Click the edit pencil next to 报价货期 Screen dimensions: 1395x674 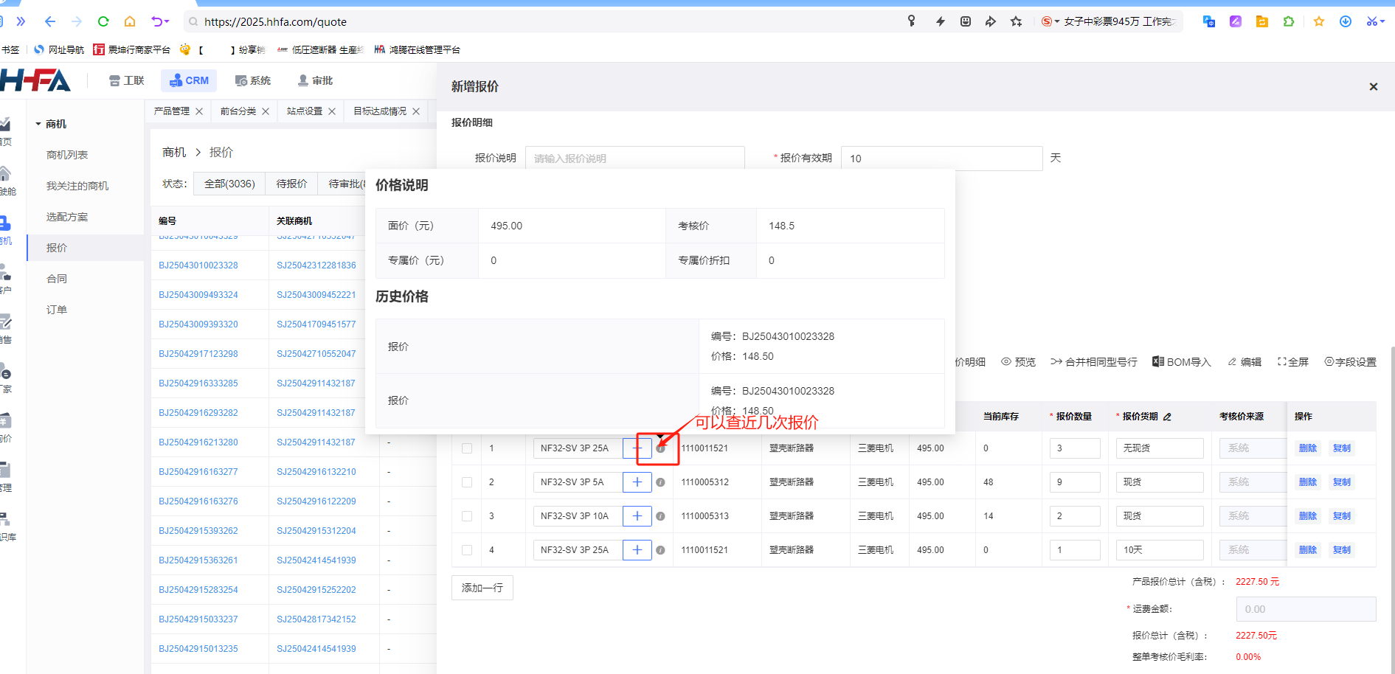pyautogui.click(x=1167, y=417)
